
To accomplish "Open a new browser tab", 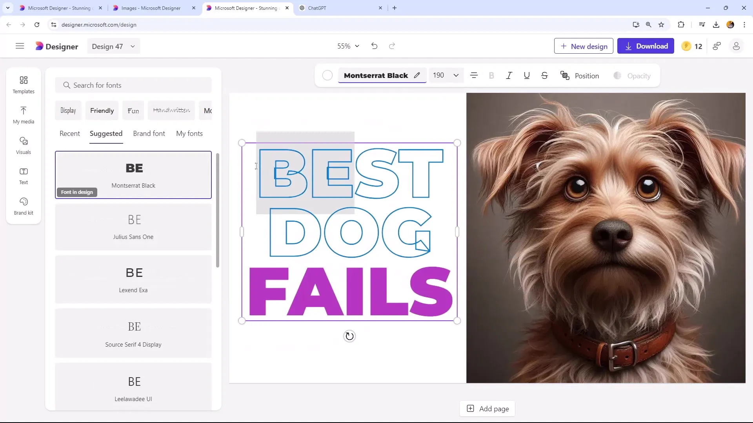I will pyautogui.click(x=395, y=8).
